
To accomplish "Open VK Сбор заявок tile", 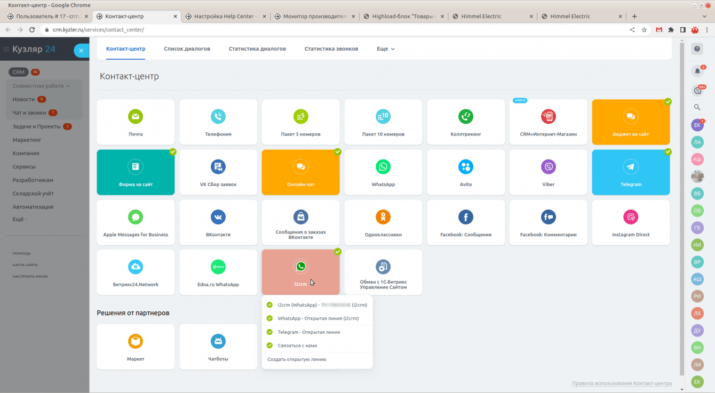I will [218, 172].
